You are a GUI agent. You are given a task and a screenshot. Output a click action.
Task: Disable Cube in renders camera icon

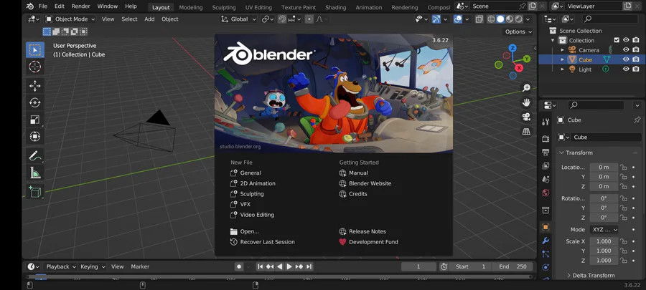point(636,59)
